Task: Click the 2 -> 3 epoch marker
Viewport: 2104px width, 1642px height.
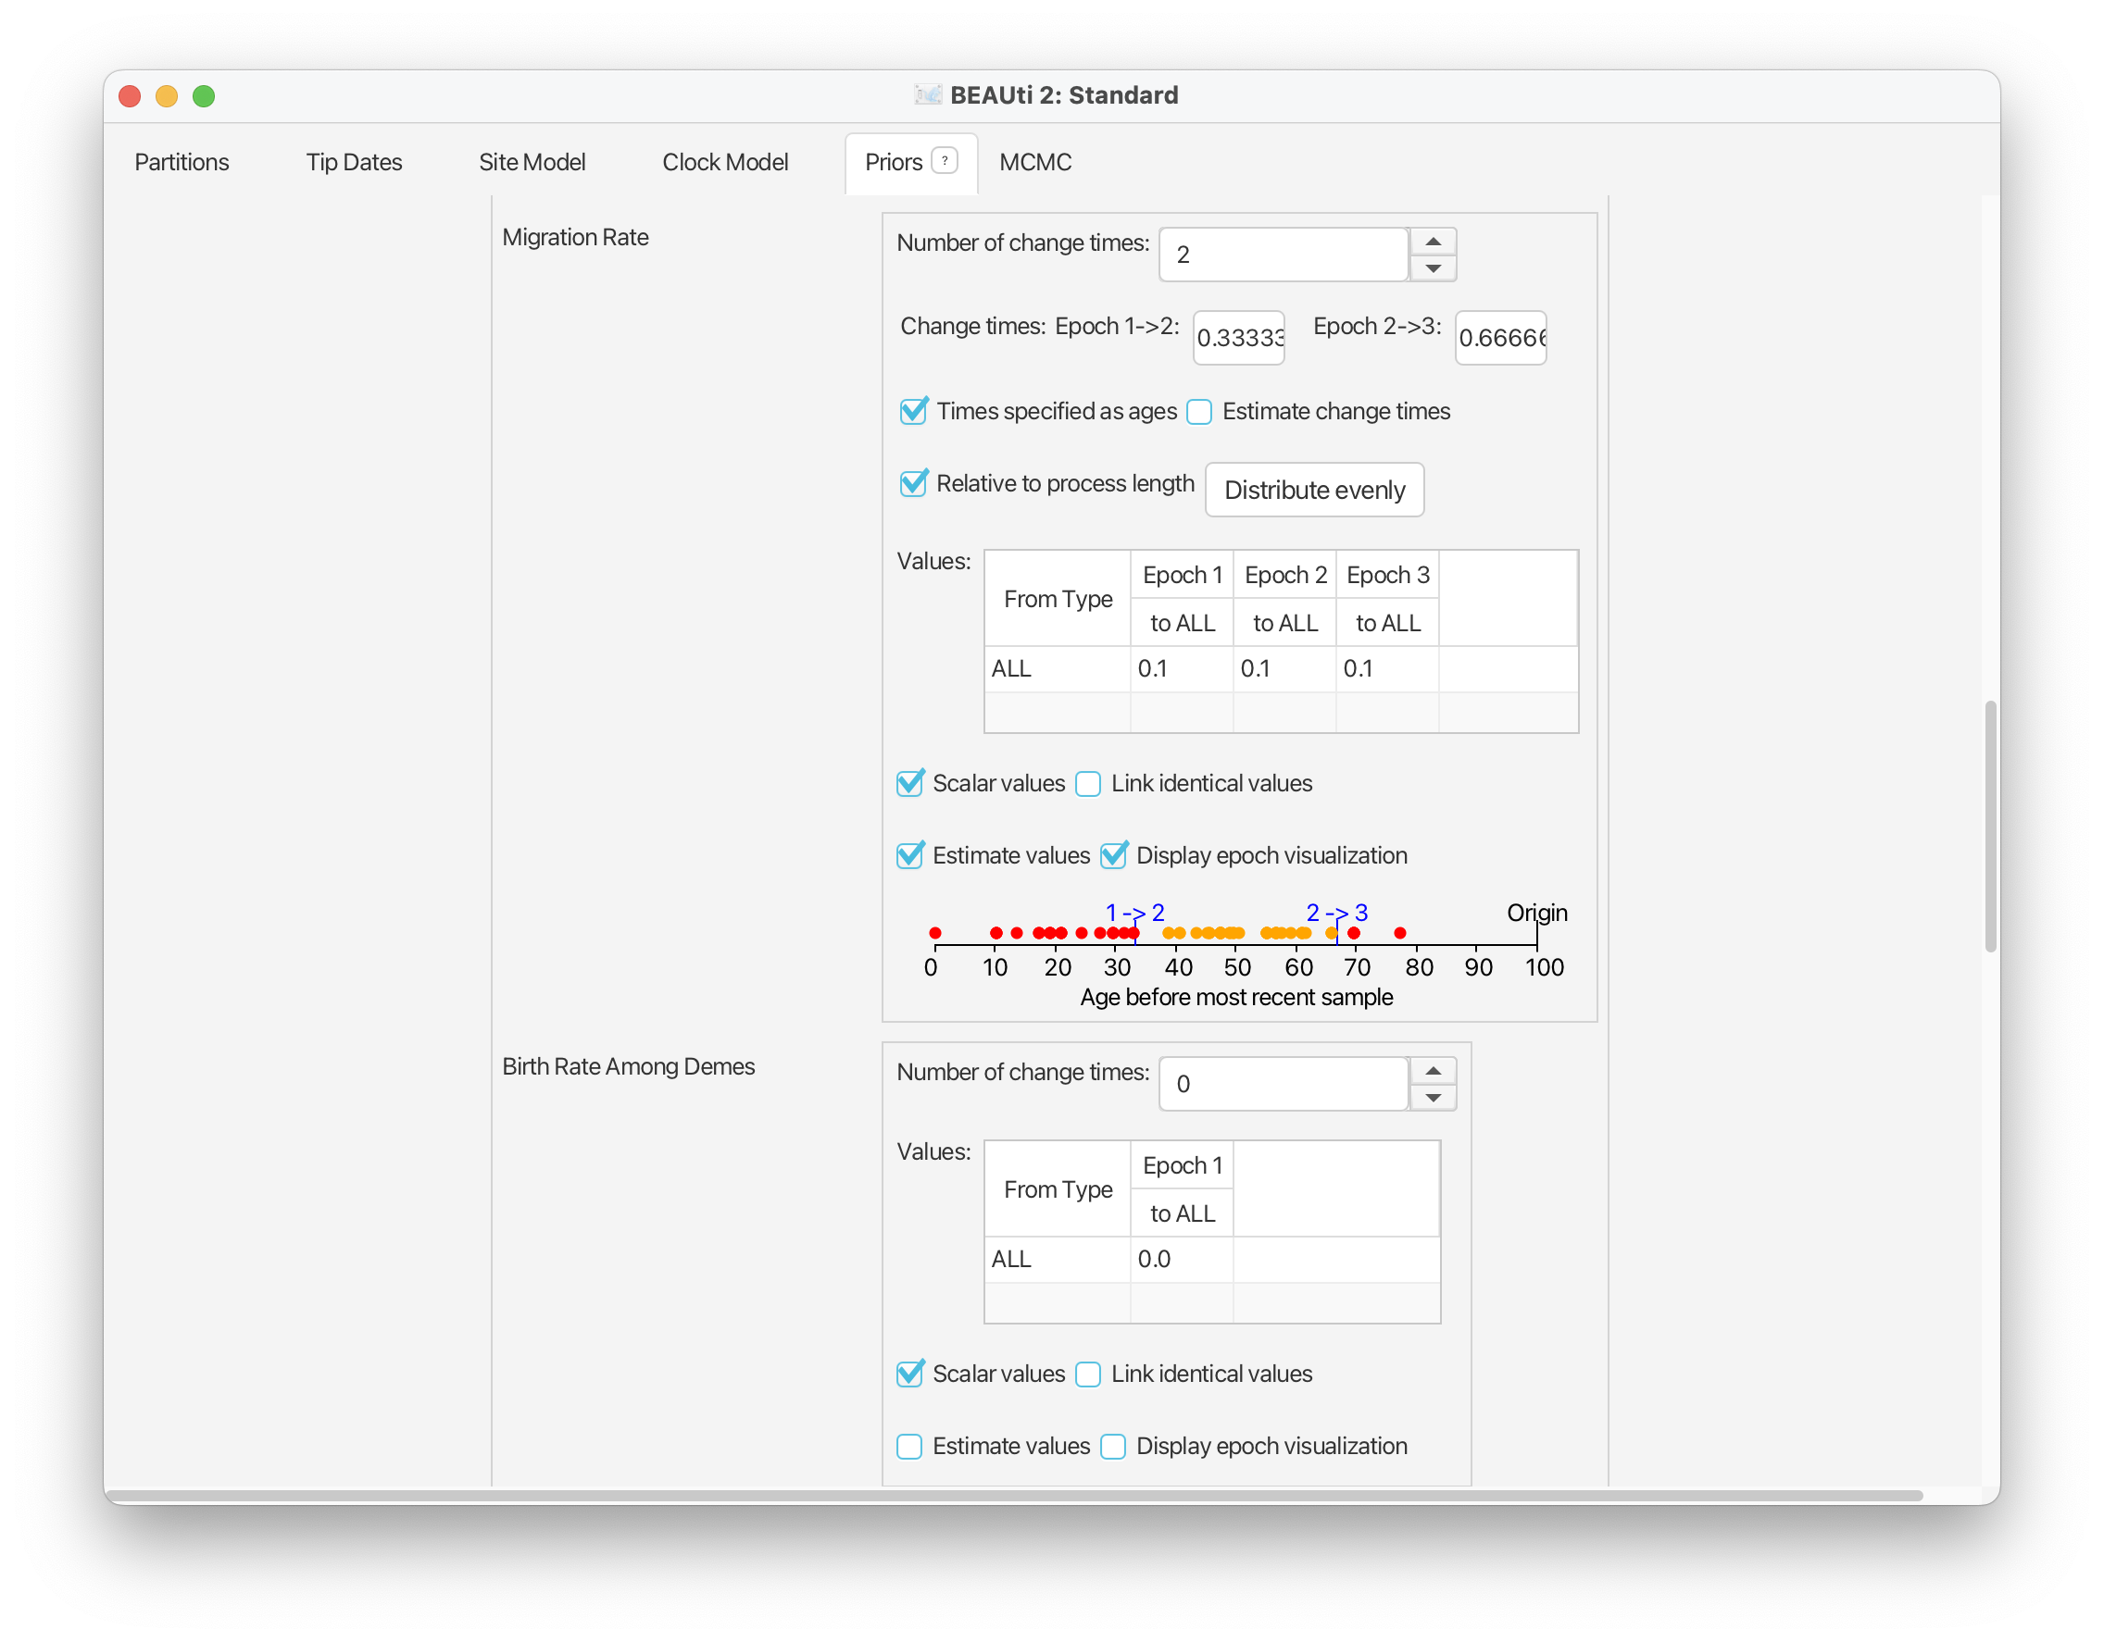Action: 1336,912
